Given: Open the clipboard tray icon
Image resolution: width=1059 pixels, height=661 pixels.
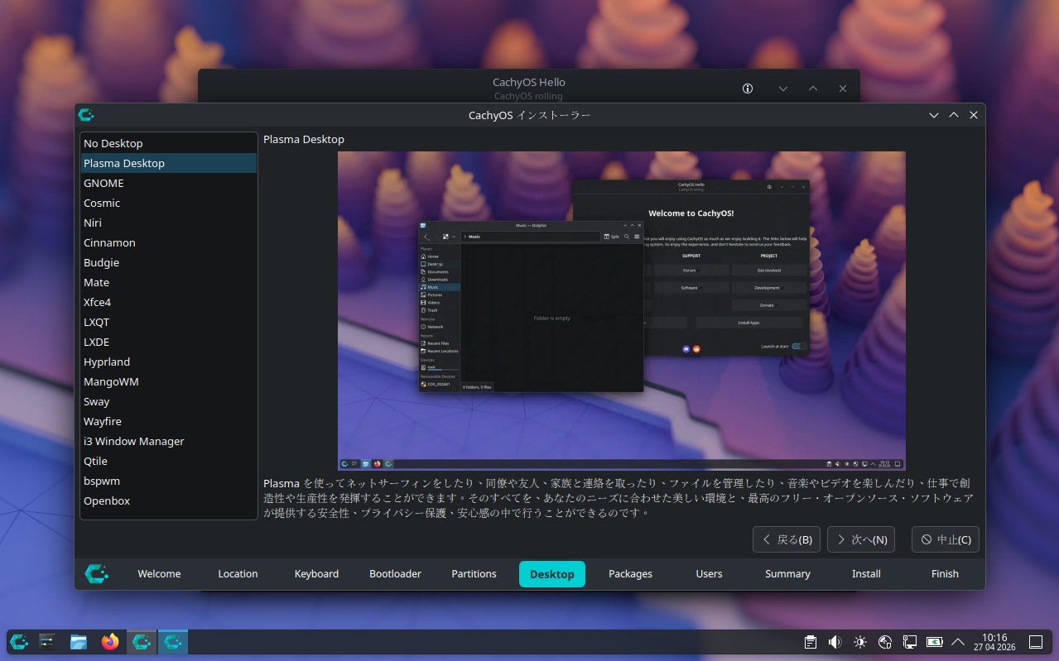Looking at the screenshot, I should (x=811, y=642).
